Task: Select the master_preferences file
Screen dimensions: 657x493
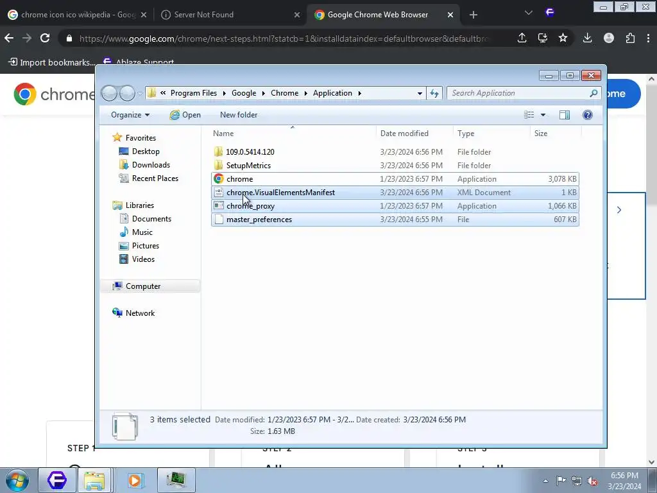Action: (395, 220)
